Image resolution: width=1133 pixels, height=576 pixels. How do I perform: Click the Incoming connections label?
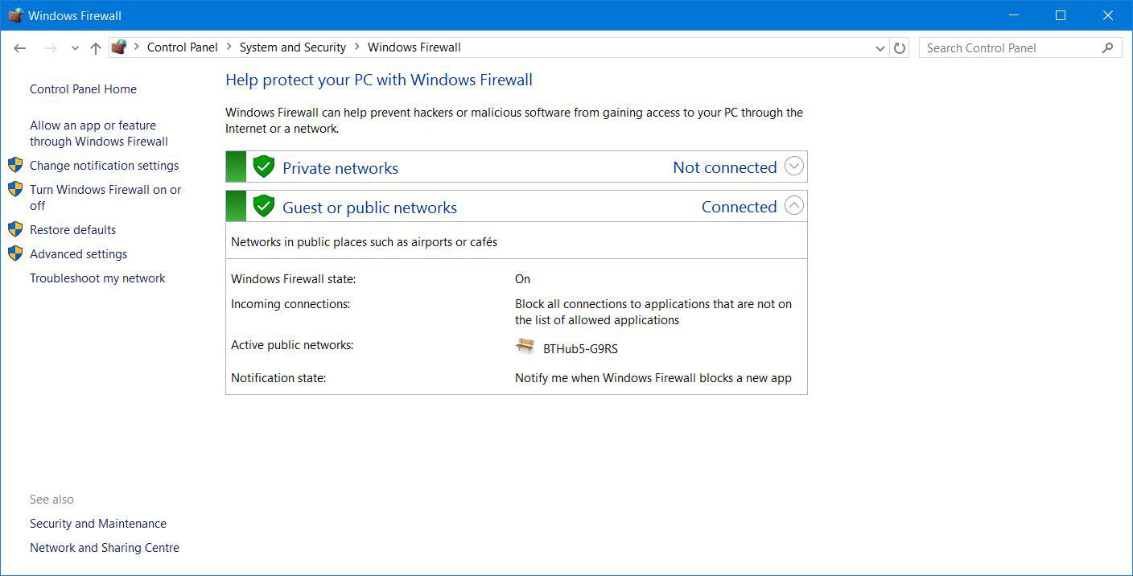point(290,304)
